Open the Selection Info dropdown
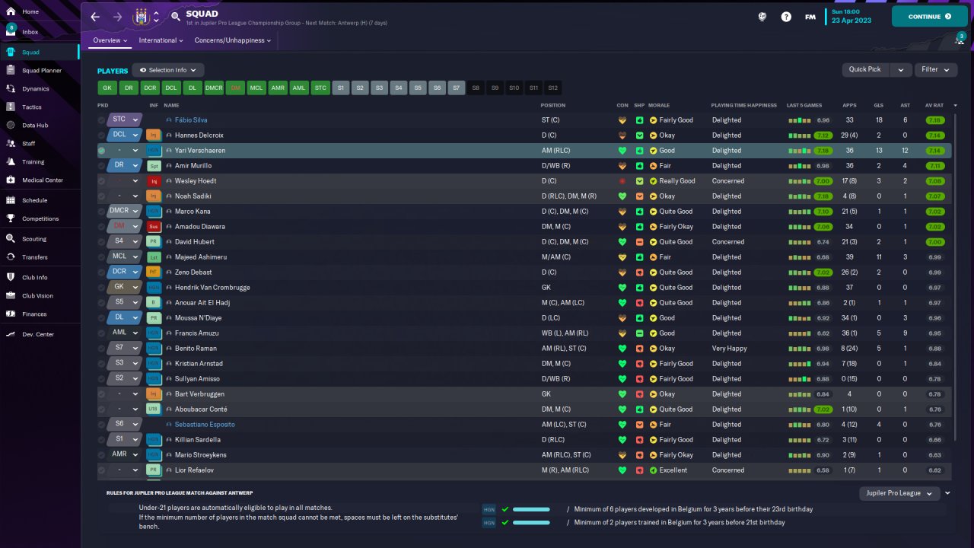Viewport: 974px width, 548px height. tap(168, 70)
